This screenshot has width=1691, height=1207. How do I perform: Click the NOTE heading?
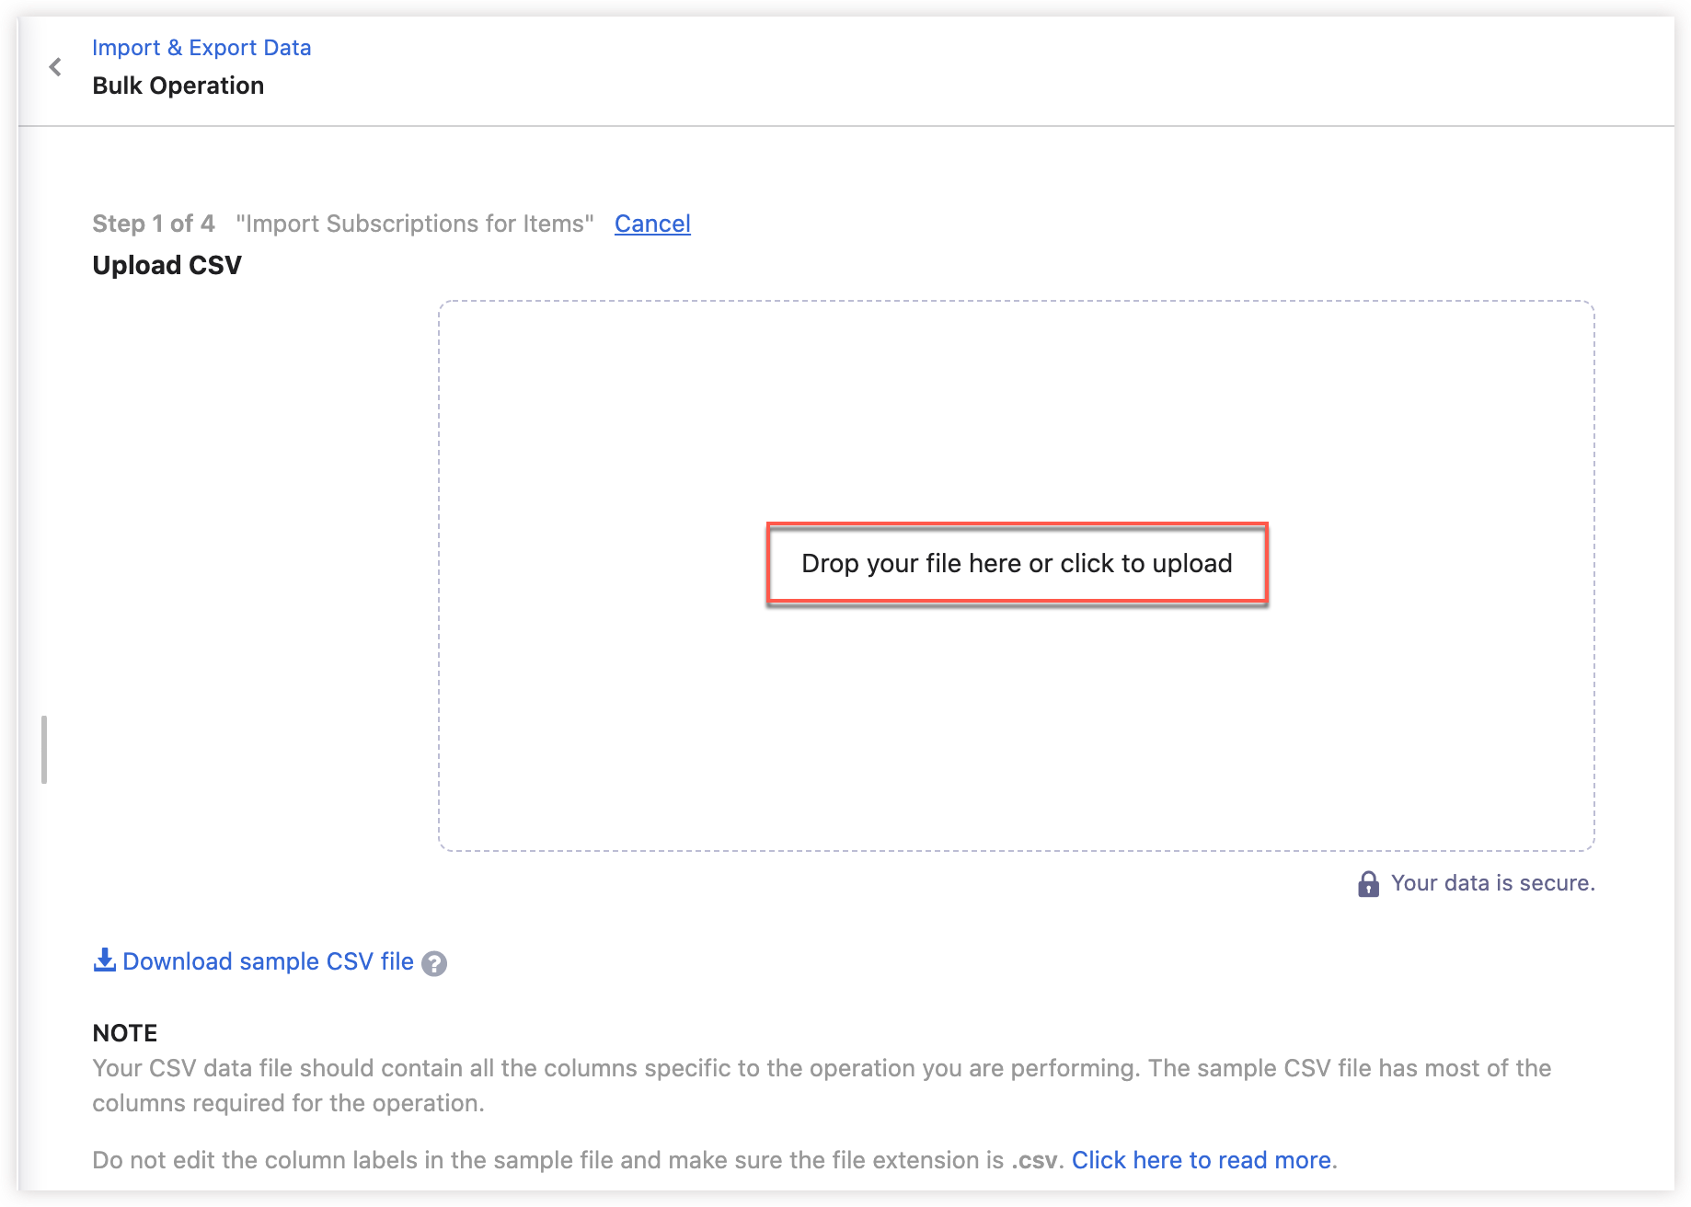coord(125,1033)
